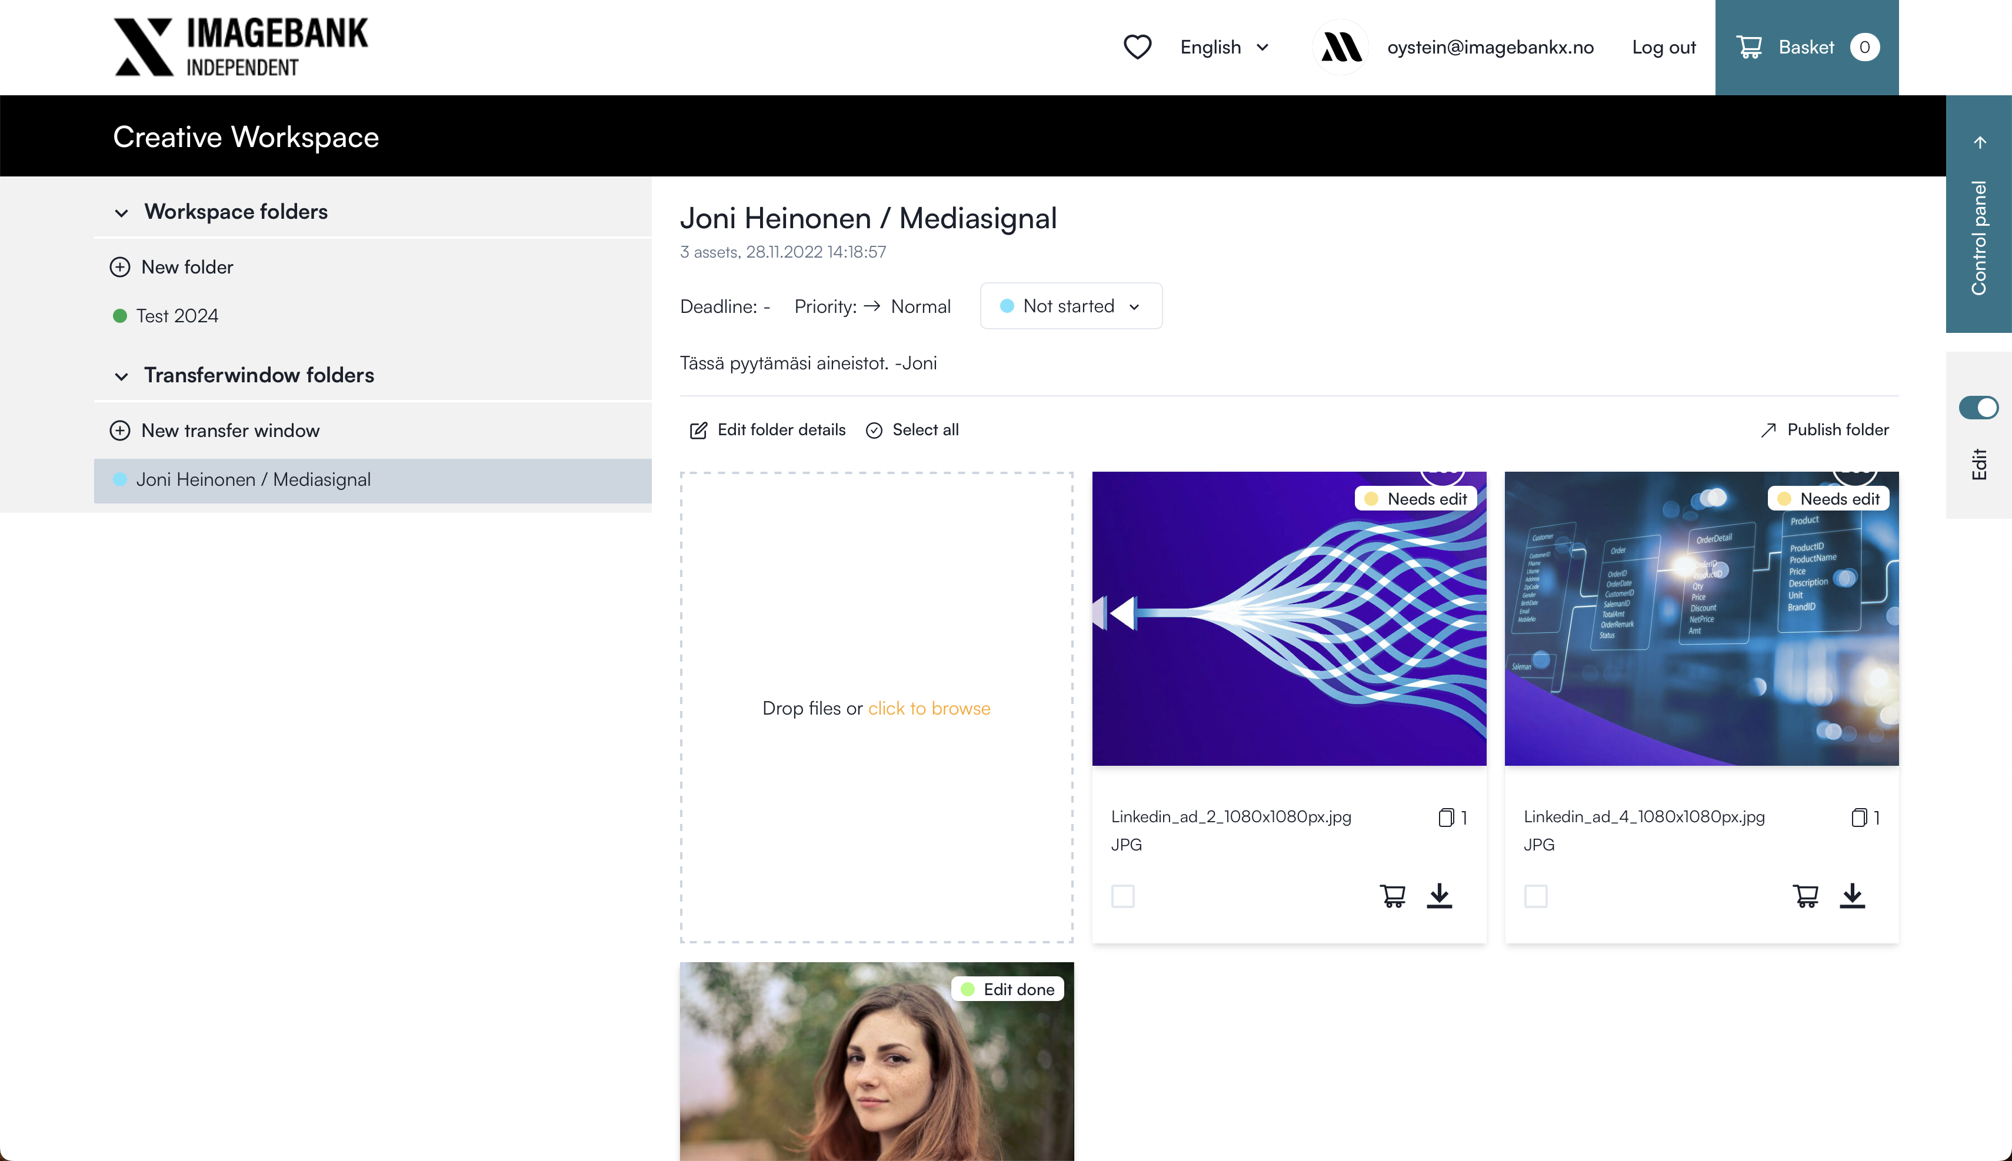Viewport: 2012px width, 1161px height.
Task: Check the Linkedin_ad_4 selection checkbox
Action: pyautogui.click(x=1535, y=896)
